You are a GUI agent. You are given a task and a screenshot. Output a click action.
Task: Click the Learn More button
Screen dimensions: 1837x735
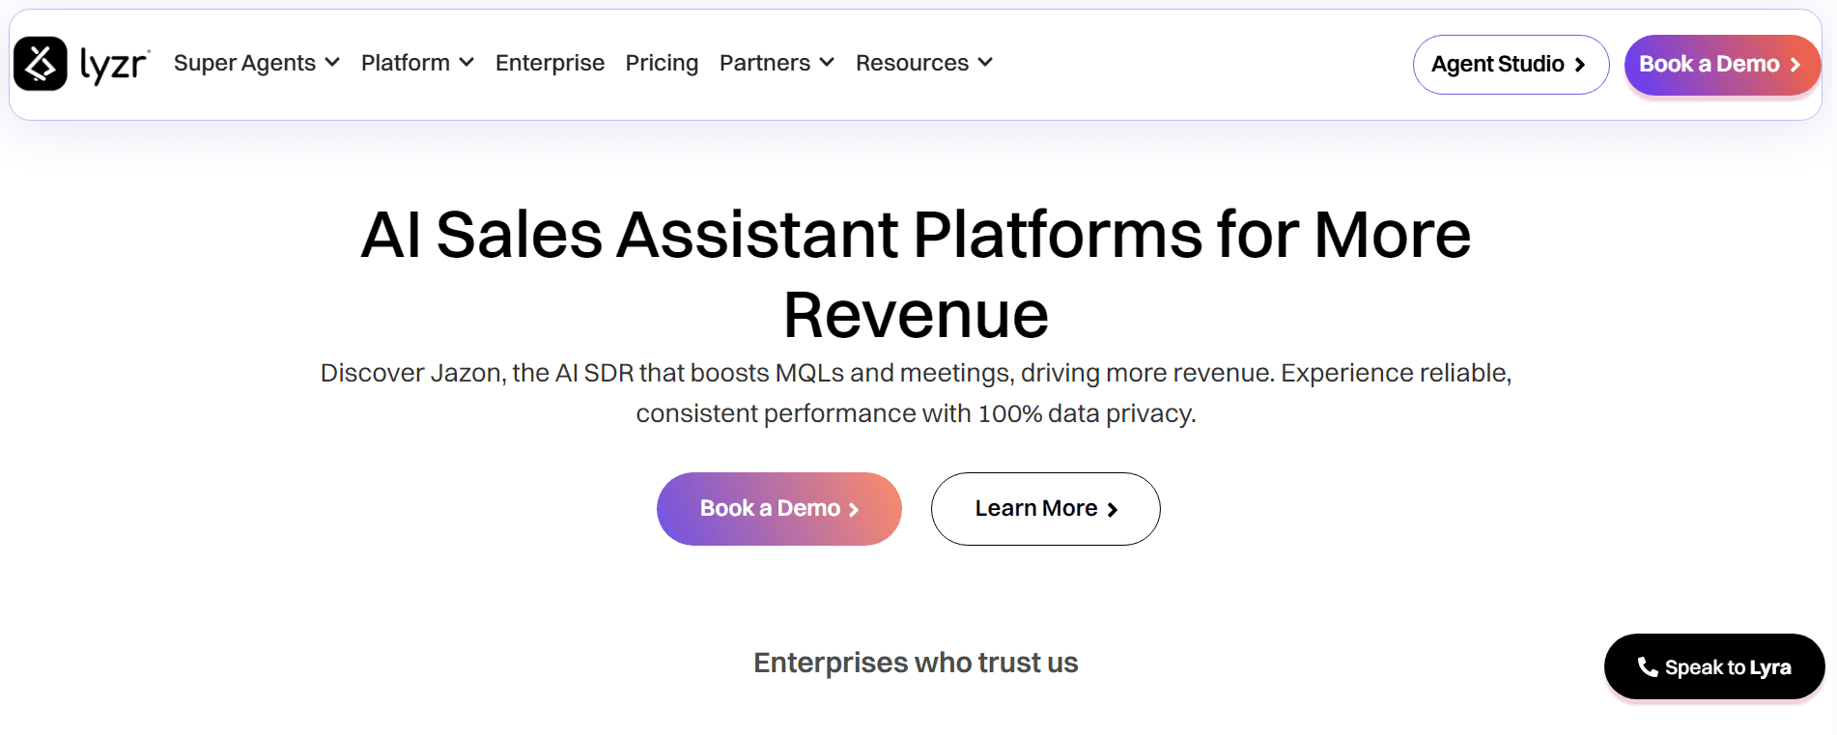coord(1045,509)
